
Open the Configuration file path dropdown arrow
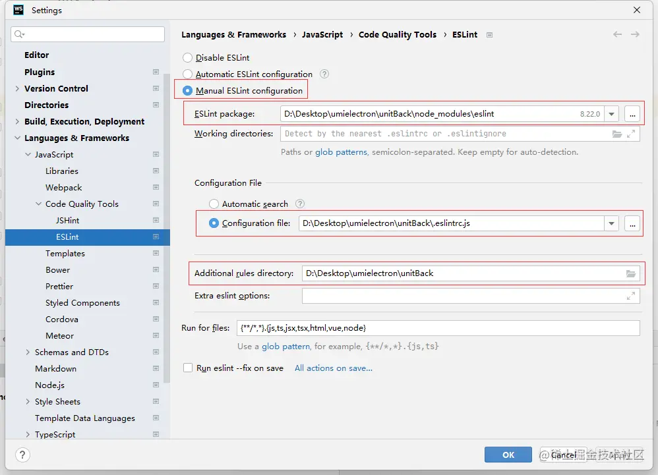click(611, 223)
